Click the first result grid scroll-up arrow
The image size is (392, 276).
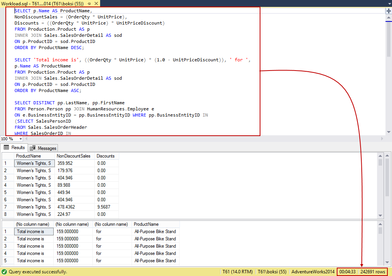pos(380,156)
